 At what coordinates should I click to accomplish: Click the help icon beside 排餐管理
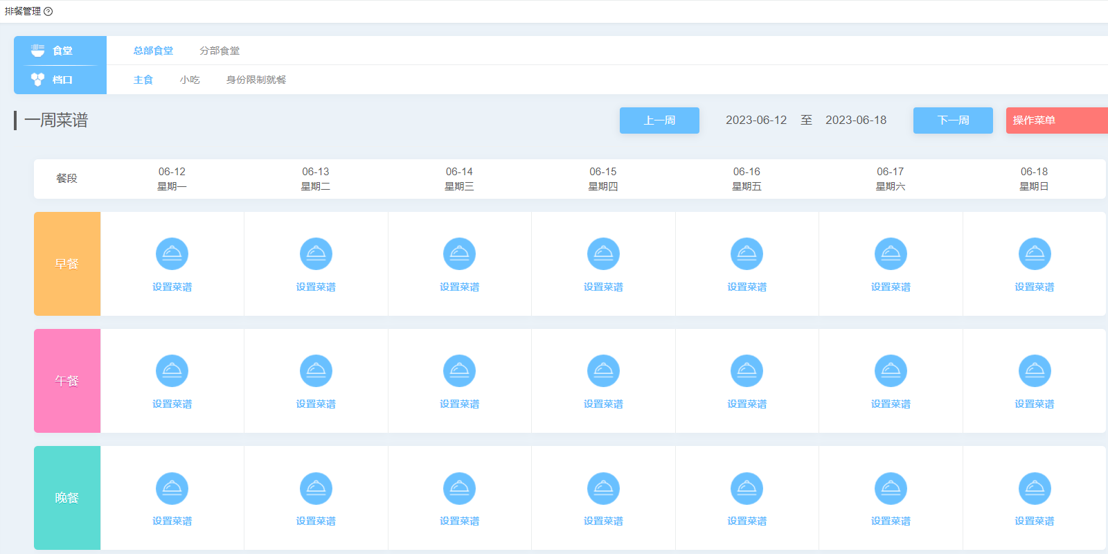coord(48,12)
